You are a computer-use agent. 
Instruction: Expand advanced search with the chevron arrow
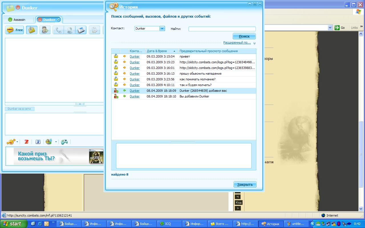click(254, 43)
